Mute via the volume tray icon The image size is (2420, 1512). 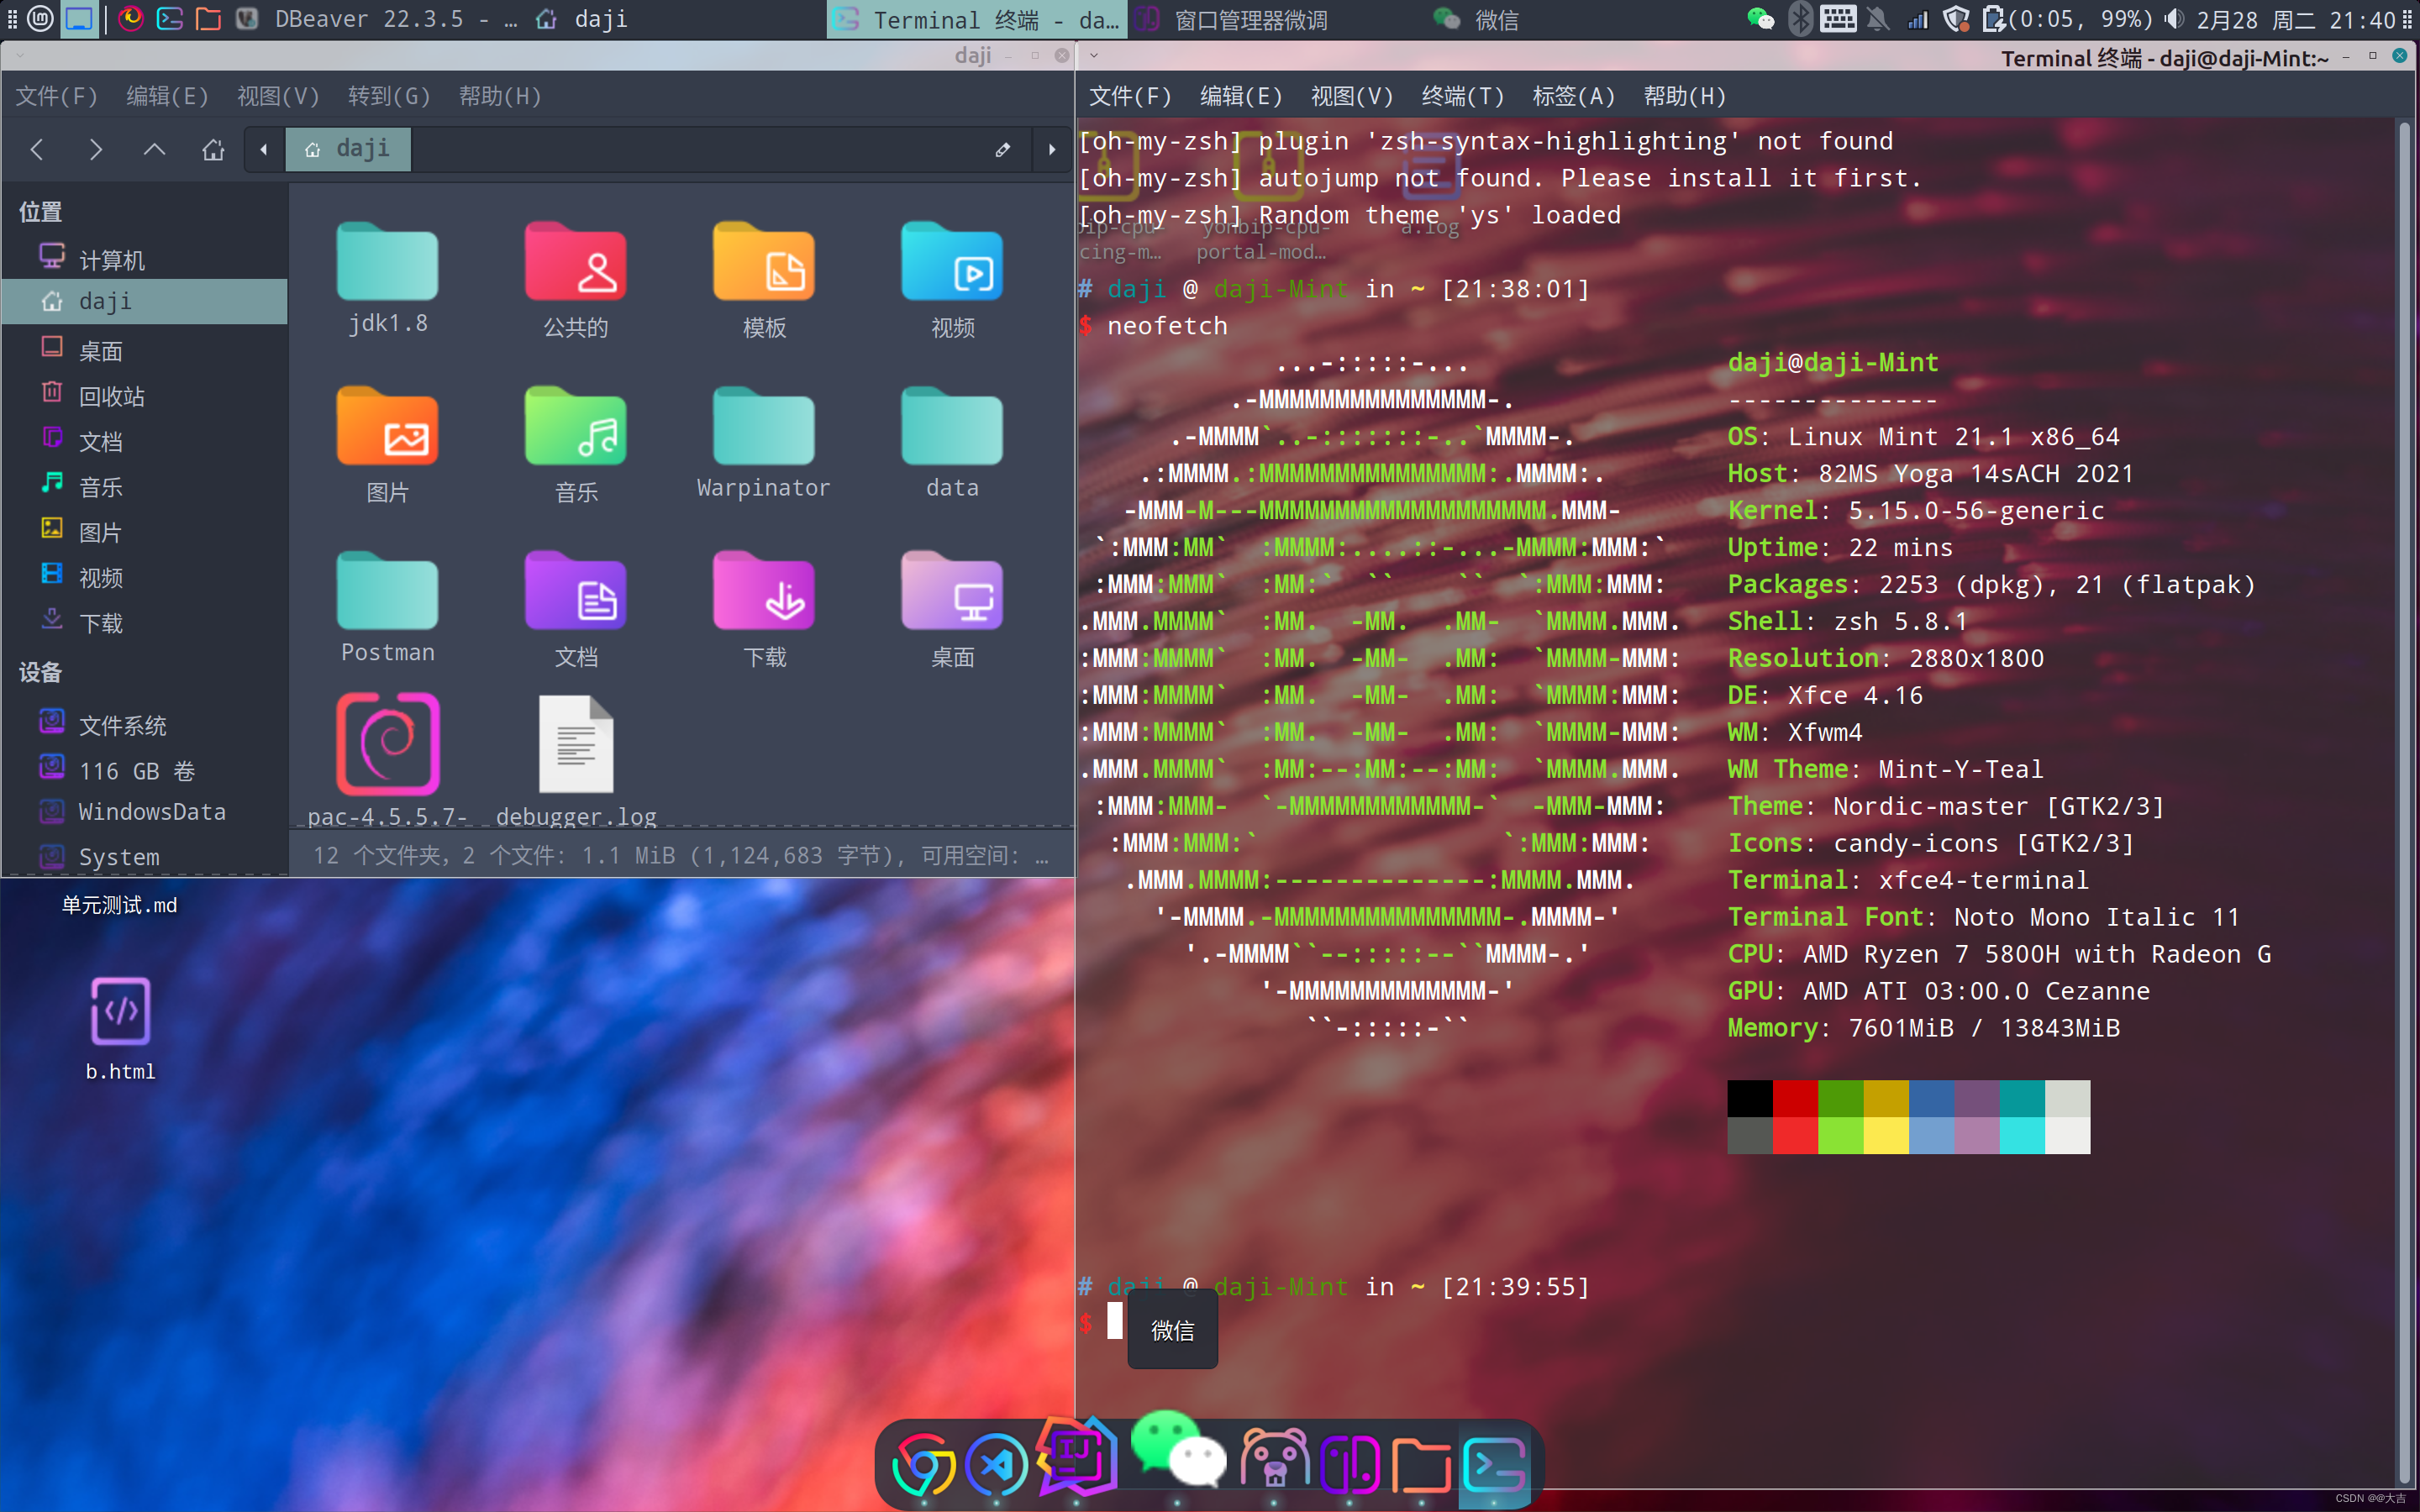2174,19
